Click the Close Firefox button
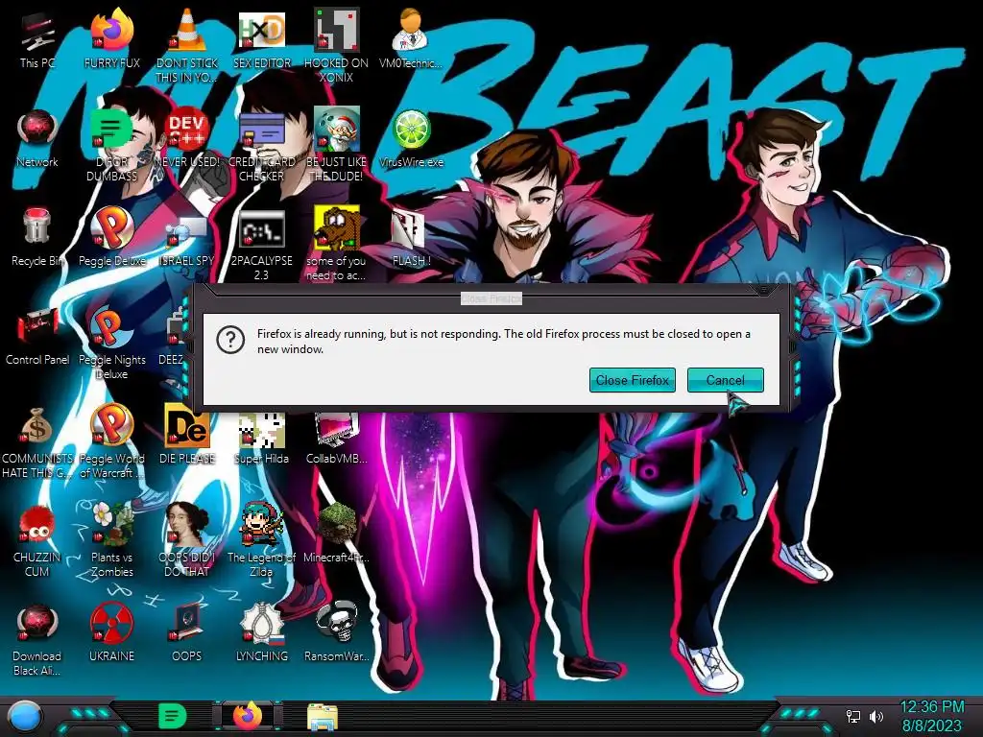The height and width of the screenshot is (737, 983). coord(632,380)
